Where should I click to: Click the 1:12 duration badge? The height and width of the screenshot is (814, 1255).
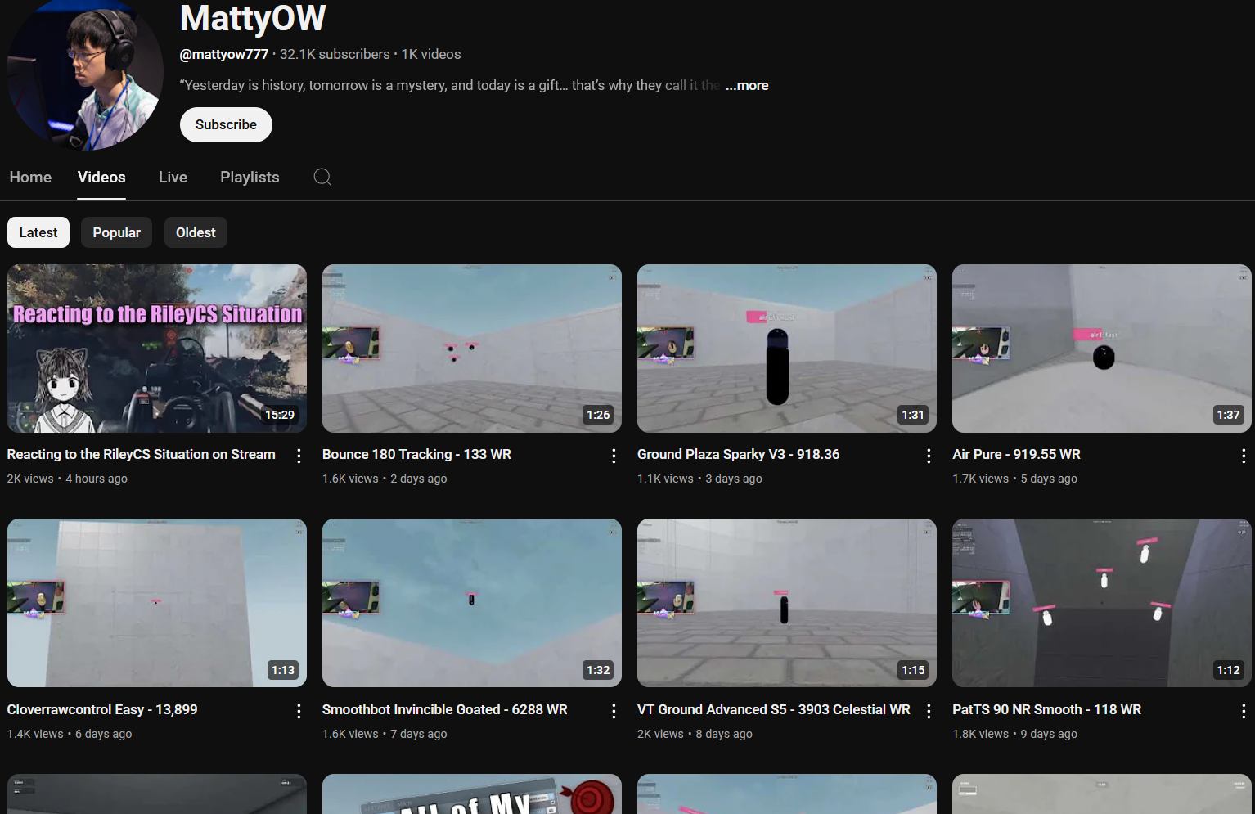(1228, 670)
